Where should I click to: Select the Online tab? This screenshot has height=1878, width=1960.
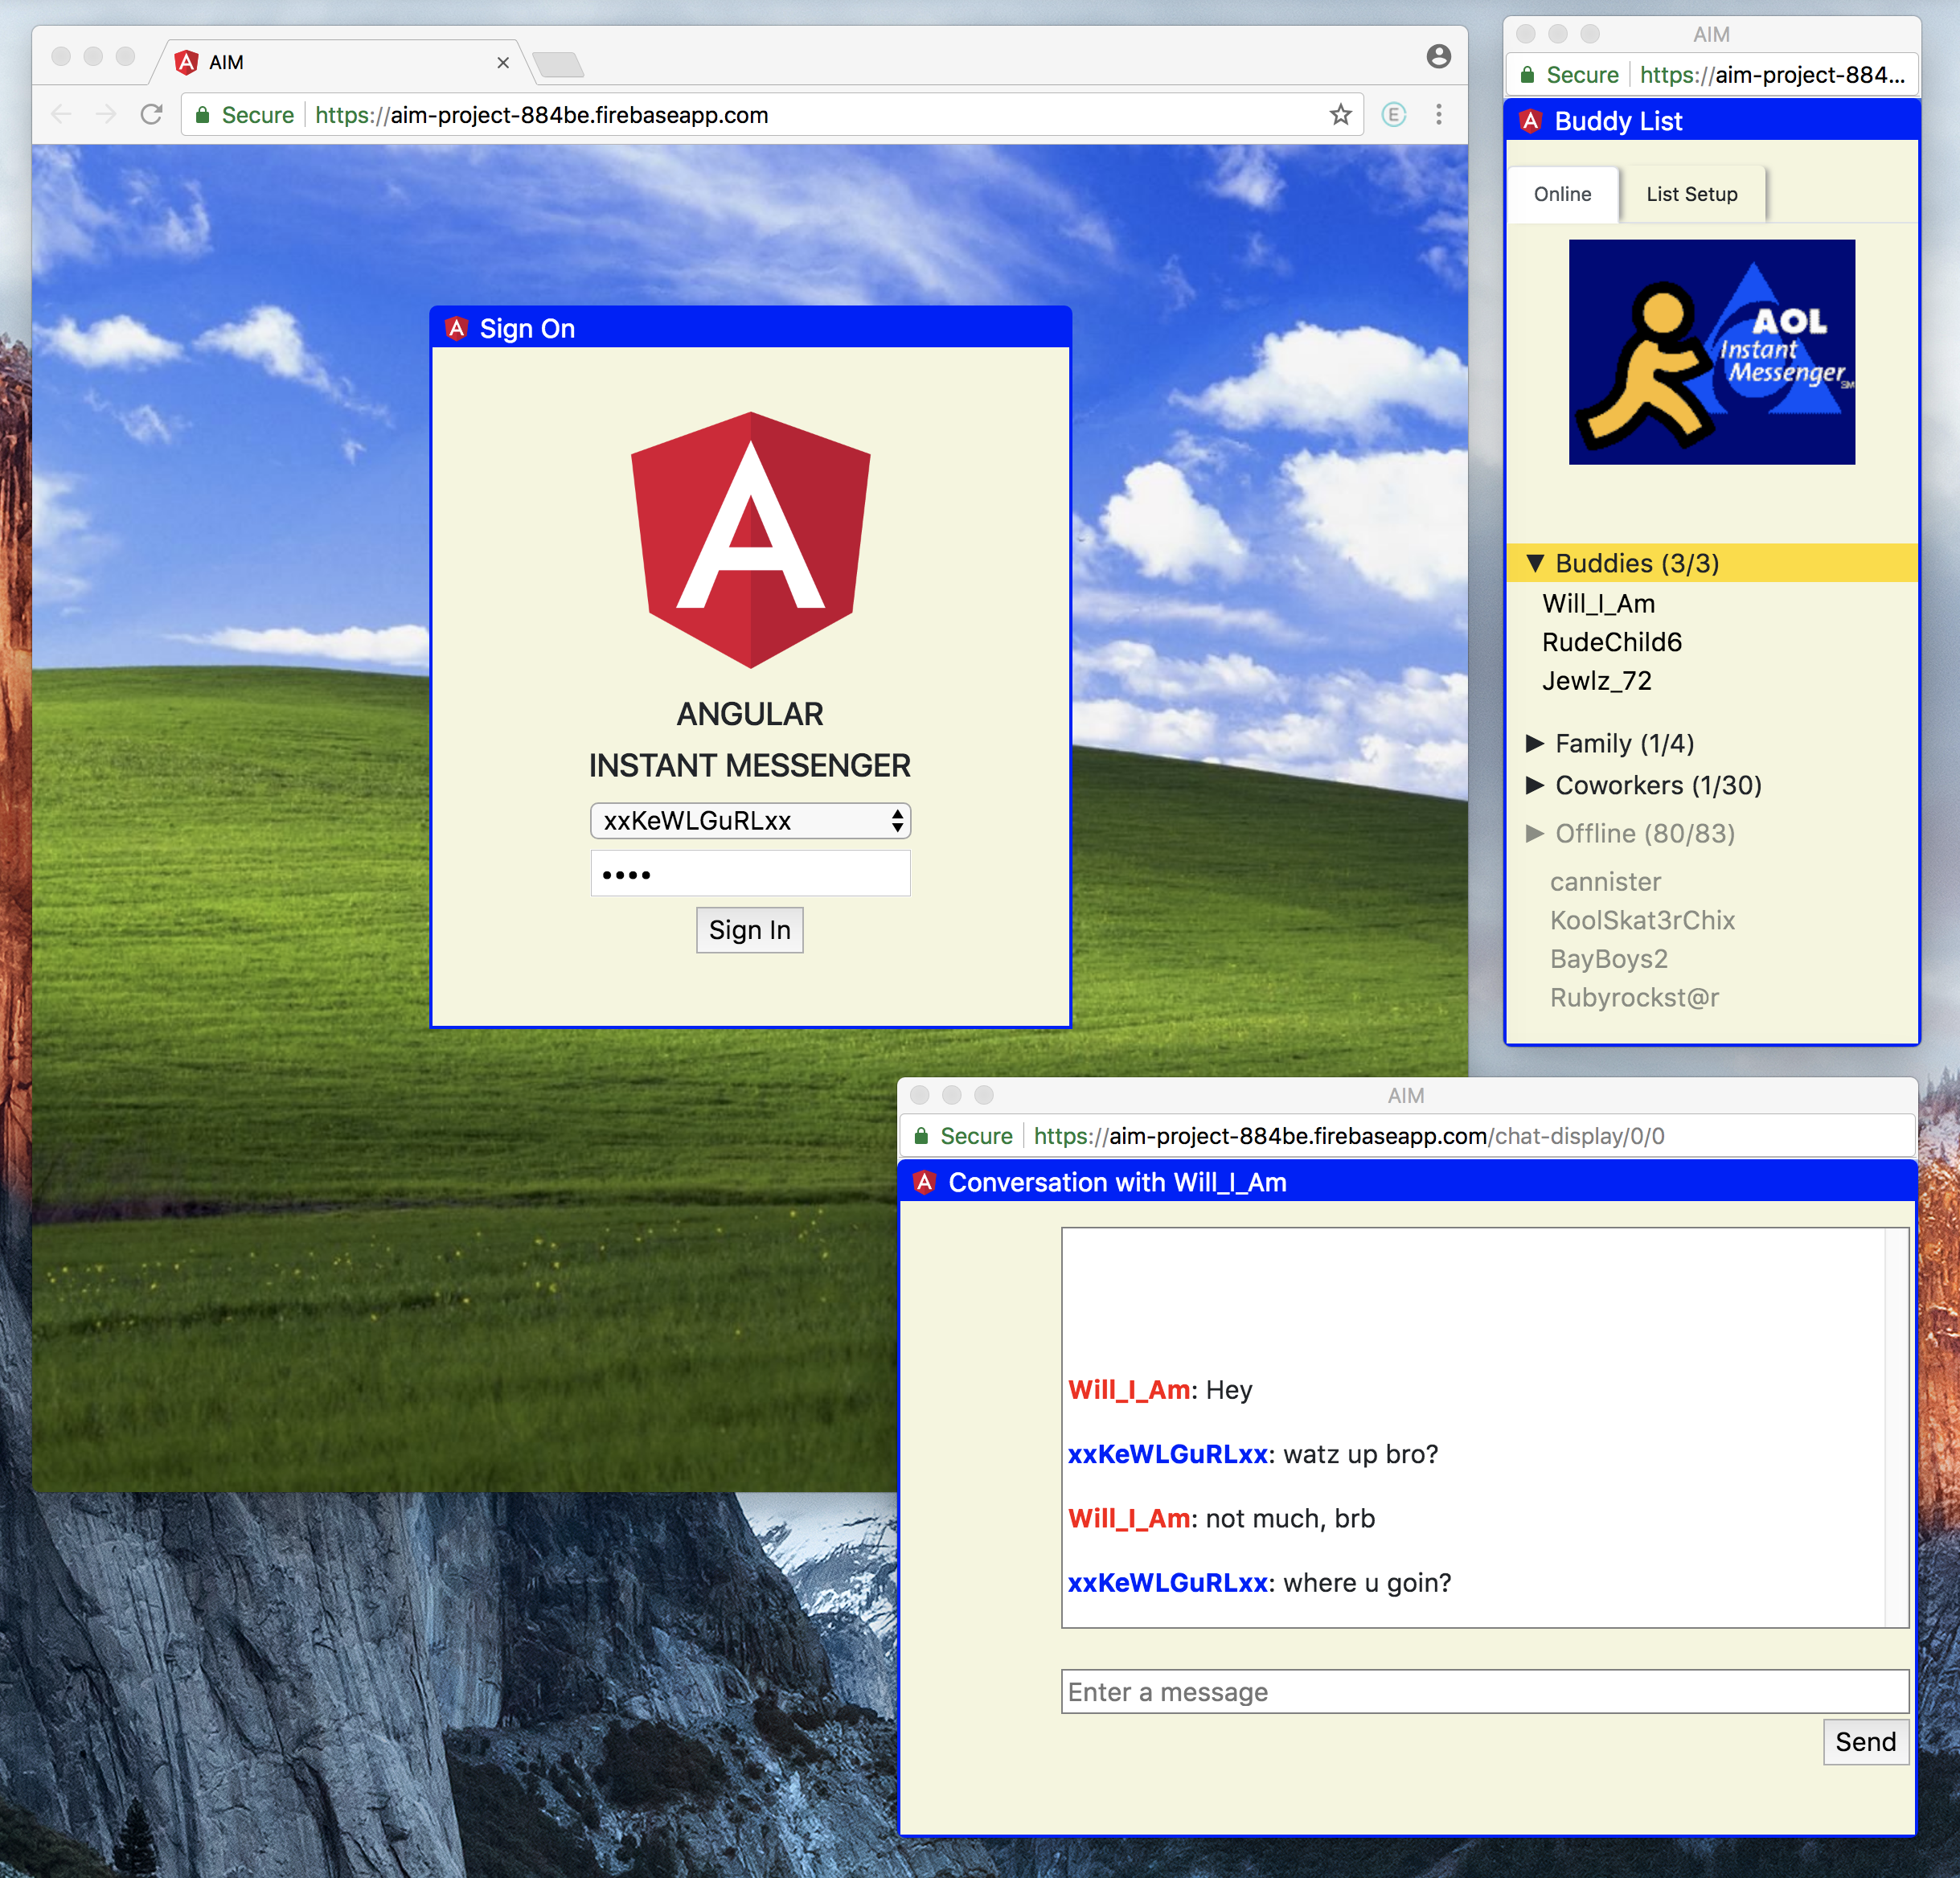tap(1562, 194)
